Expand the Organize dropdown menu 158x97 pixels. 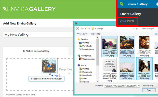(82, 34)
